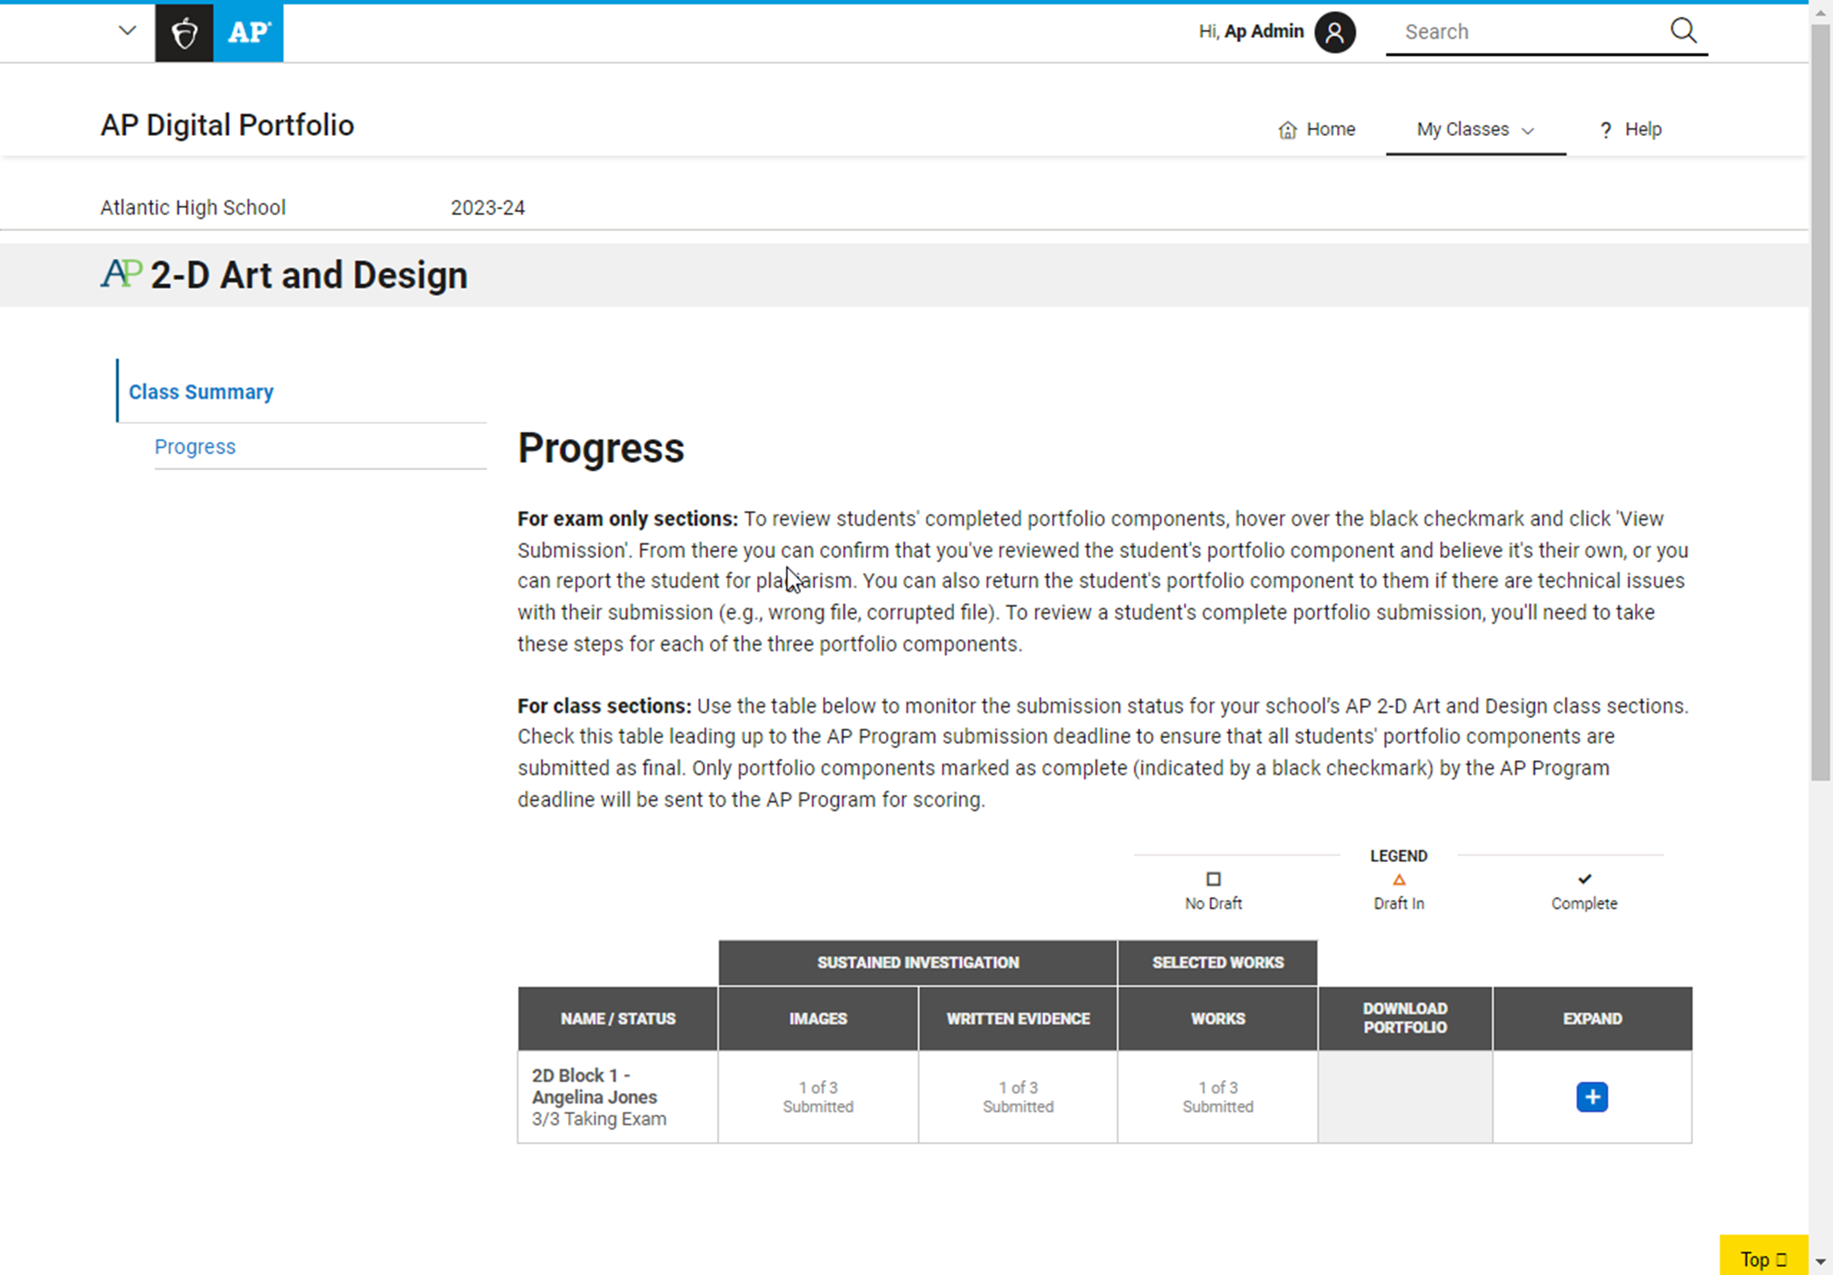Click the No Draft square in the legend

click(x=1213, y=879)
